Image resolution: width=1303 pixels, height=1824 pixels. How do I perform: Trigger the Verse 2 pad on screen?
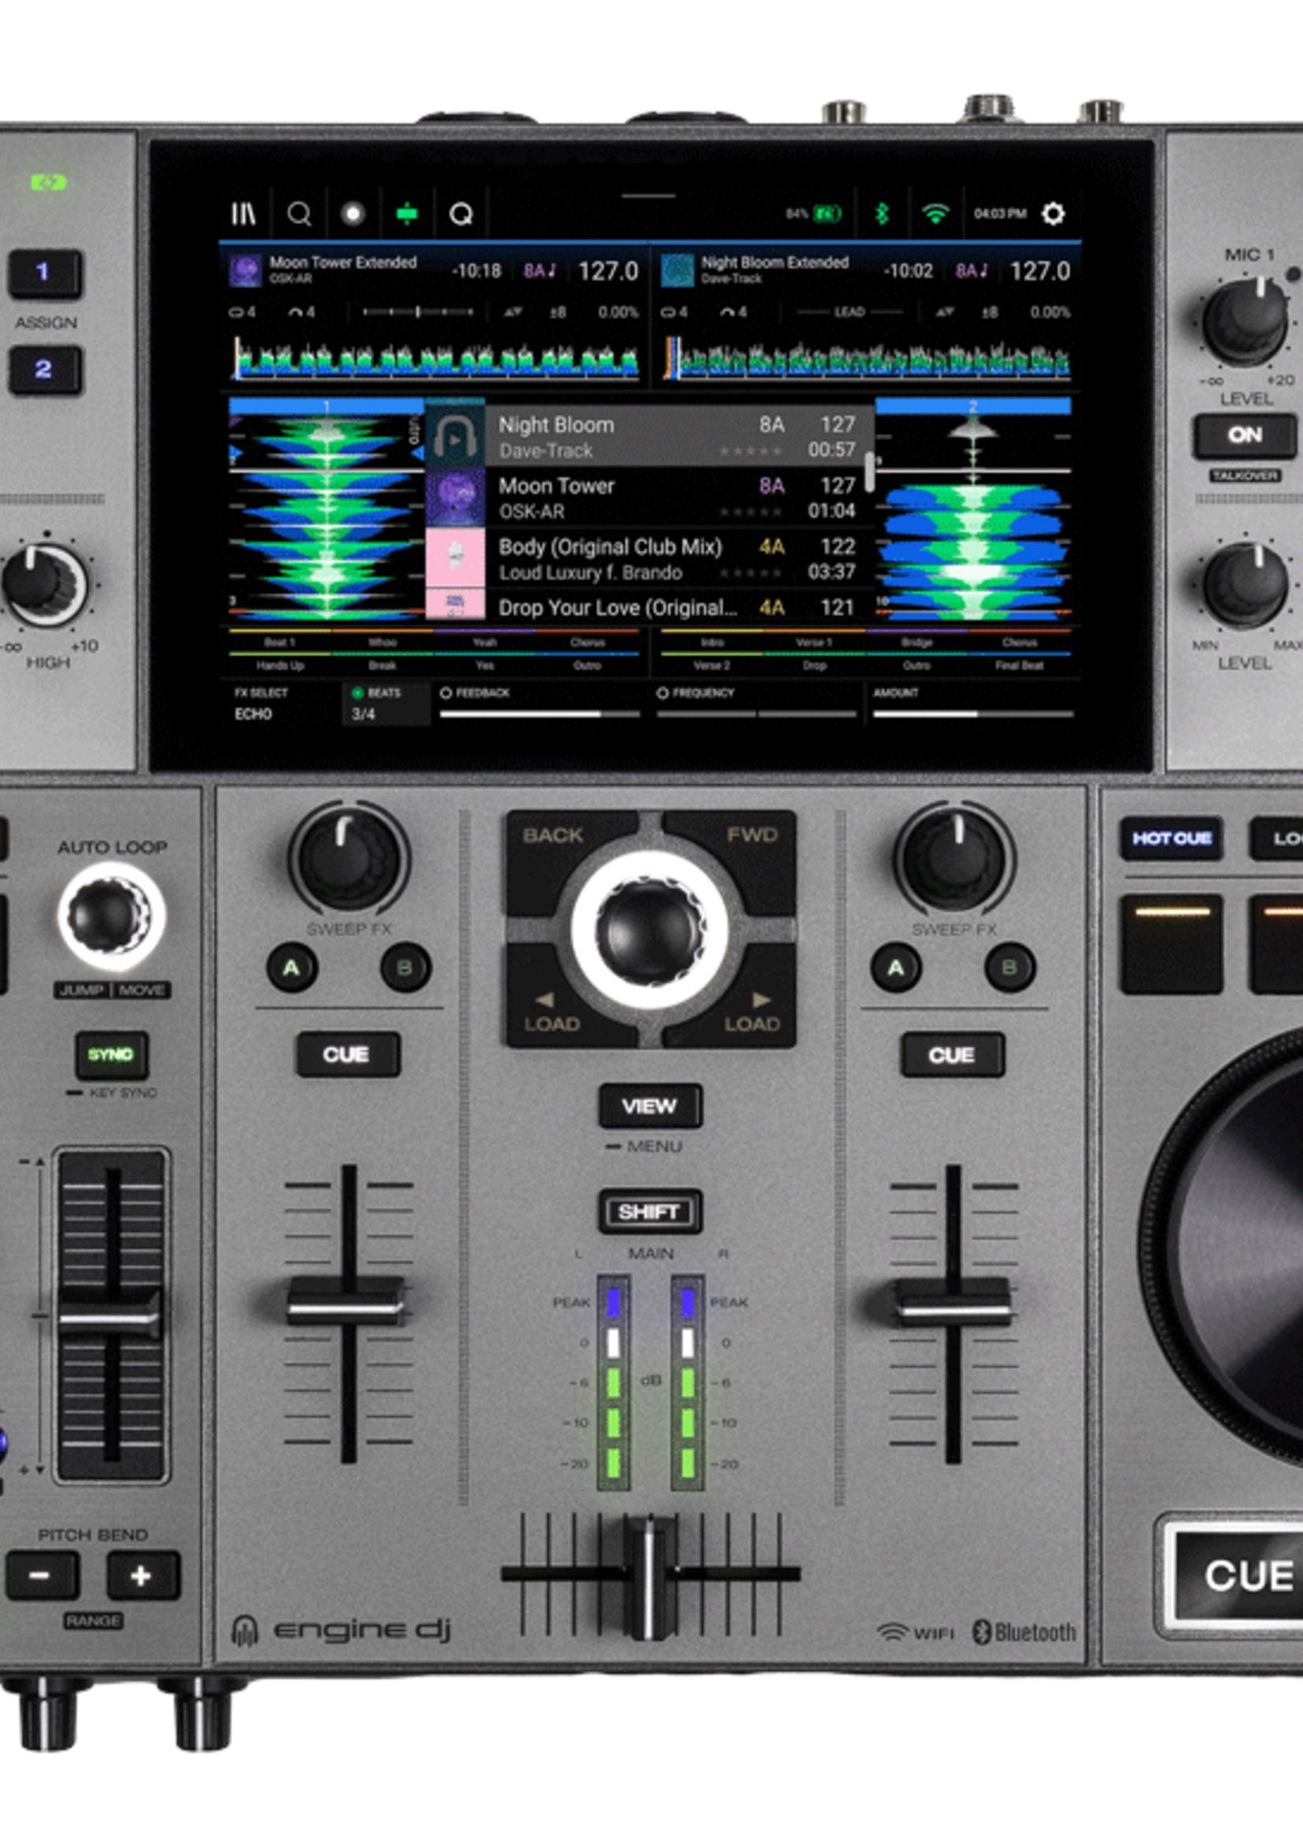pos(711,664)
